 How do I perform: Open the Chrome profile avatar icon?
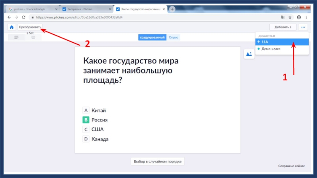tap(299, 17)
